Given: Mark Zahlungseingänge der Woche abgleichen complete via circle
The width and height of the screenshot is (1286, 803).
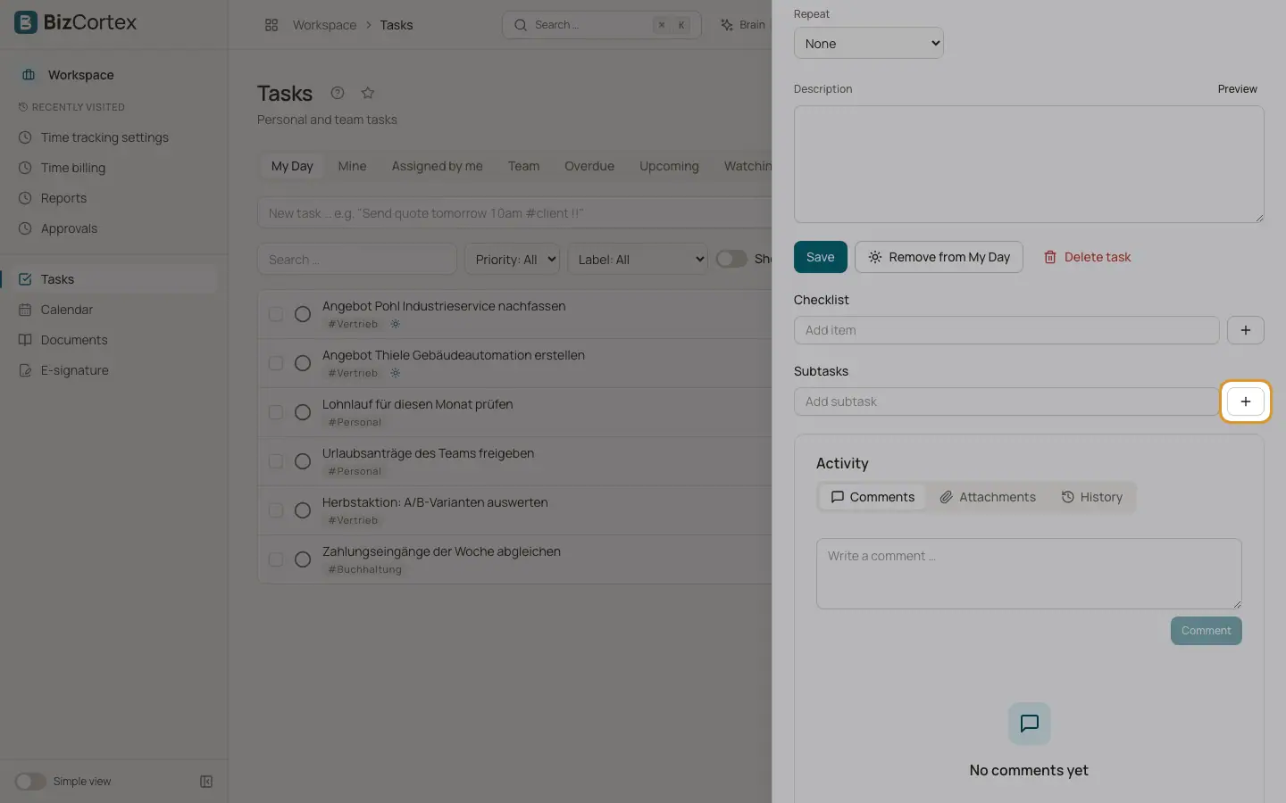Looking at the screenshot, I should click(x=303, y=559).
